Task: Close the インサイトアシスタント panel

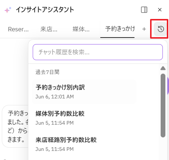Action: coord(160,10)
